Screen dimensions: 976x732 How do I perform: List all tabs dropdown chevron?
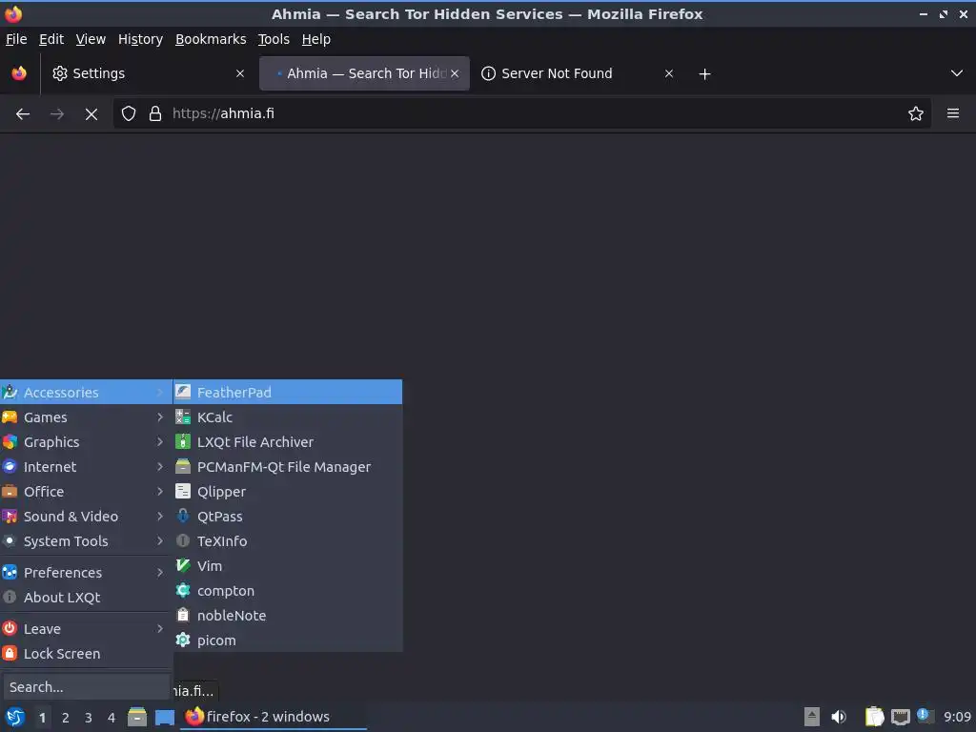(x=957, y=73)
